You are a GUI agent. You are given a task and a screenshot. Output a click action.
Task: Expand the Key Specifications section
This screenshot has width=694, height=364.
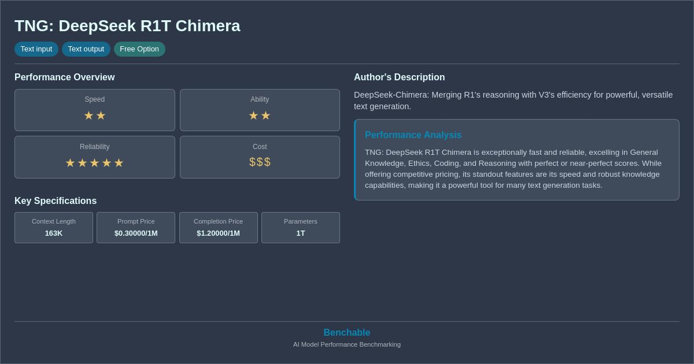coord(56,200)
